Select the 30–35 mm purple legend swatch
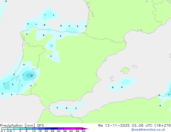Image resolution: width=171 pixels, height=132 pixels. click(60, 128)
